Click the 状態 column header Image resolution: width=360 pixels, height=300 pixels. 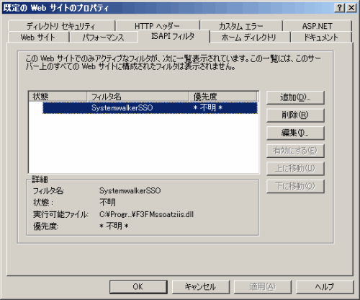point(58,97)
